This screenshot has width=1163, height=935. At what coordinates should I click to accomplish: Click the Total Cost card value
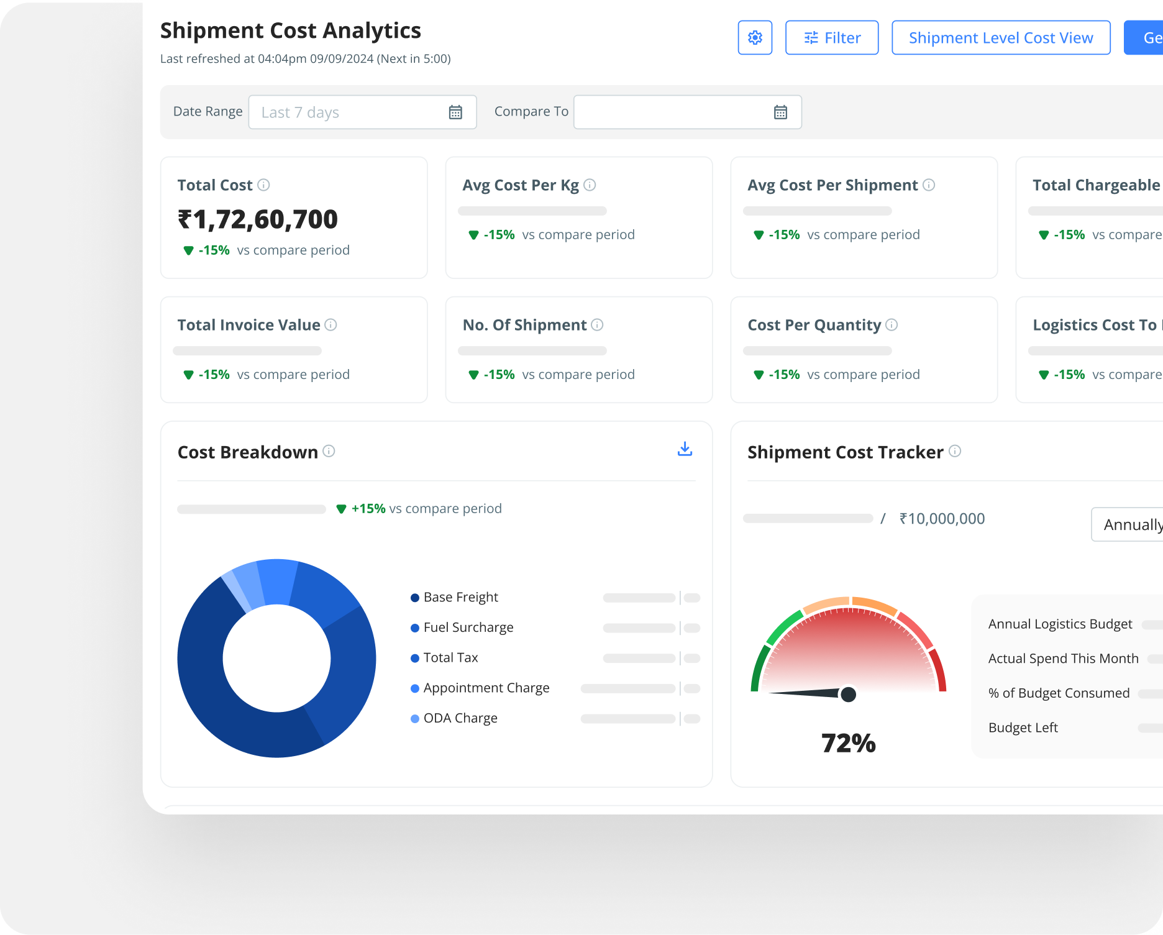point(258,219)
